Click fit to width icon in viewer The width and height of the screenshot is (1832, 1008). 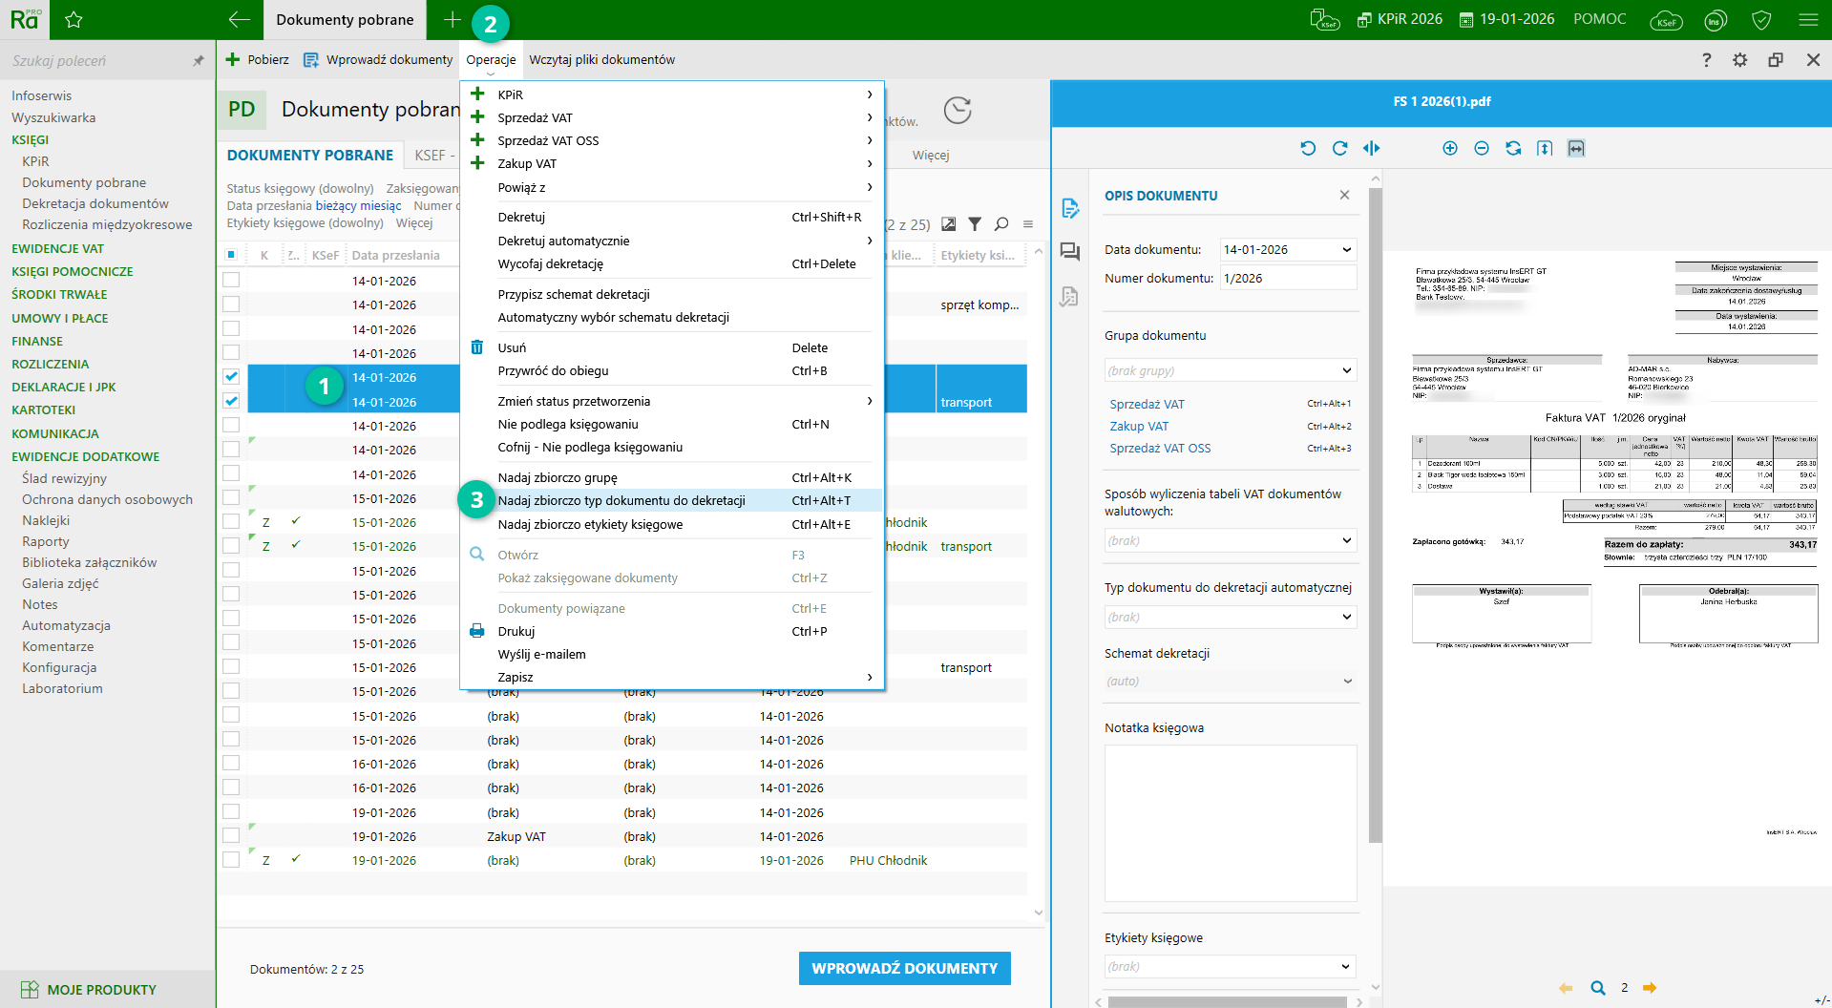tap(1575, 148)
